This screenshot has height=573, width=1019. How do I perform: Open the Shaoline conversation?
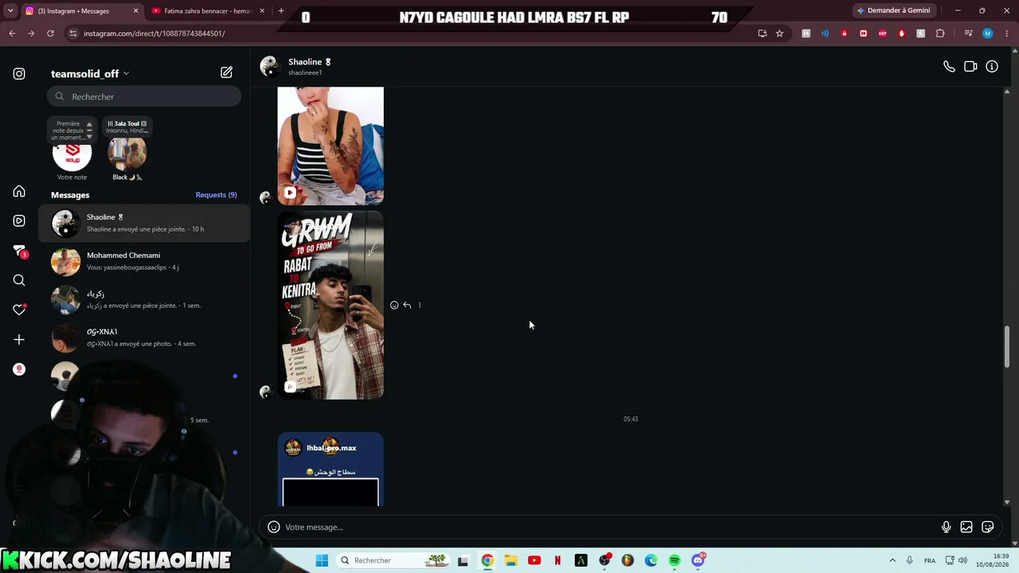144,223
